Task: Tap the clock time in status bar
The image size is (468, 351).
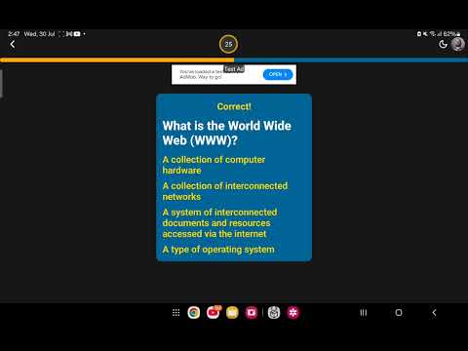Action: click(x=14, y=34)
